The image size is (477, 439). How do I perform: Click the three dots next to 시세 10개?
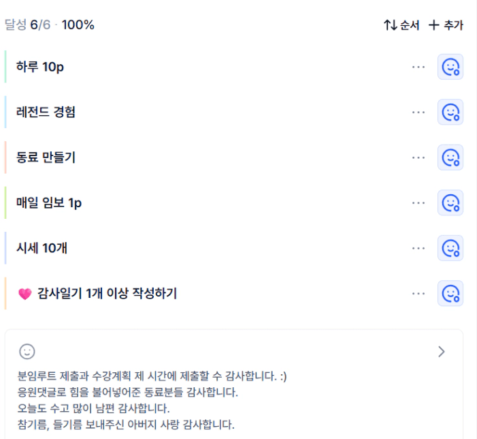tap(418, 248)
